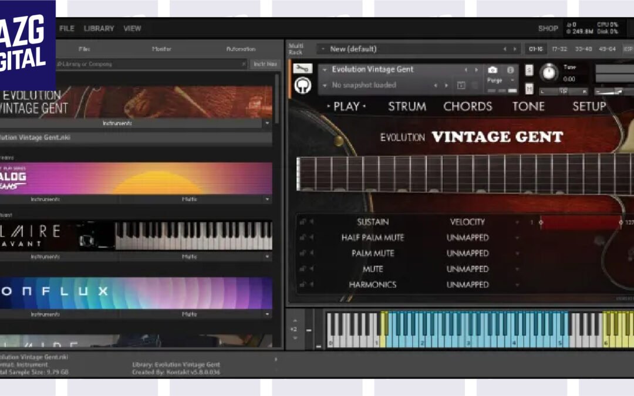Switch to the PLAY page
The image size is (634, 396).
(x=346, y=106)
